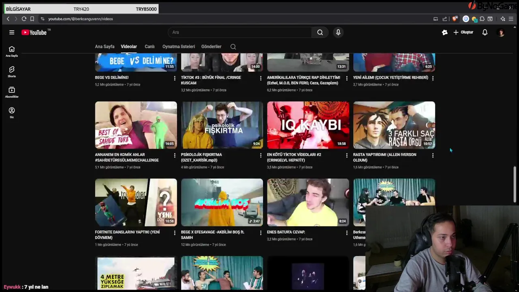Open the Siz (You) sidebar section
The image size is (519, 292).
click(x=12, y=113)
